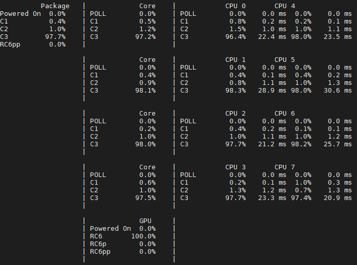Select the 20.9 ms value for CPU 7
Image resolution: width=357 pixels, height=265 pixels.
[x=340, y=198]
